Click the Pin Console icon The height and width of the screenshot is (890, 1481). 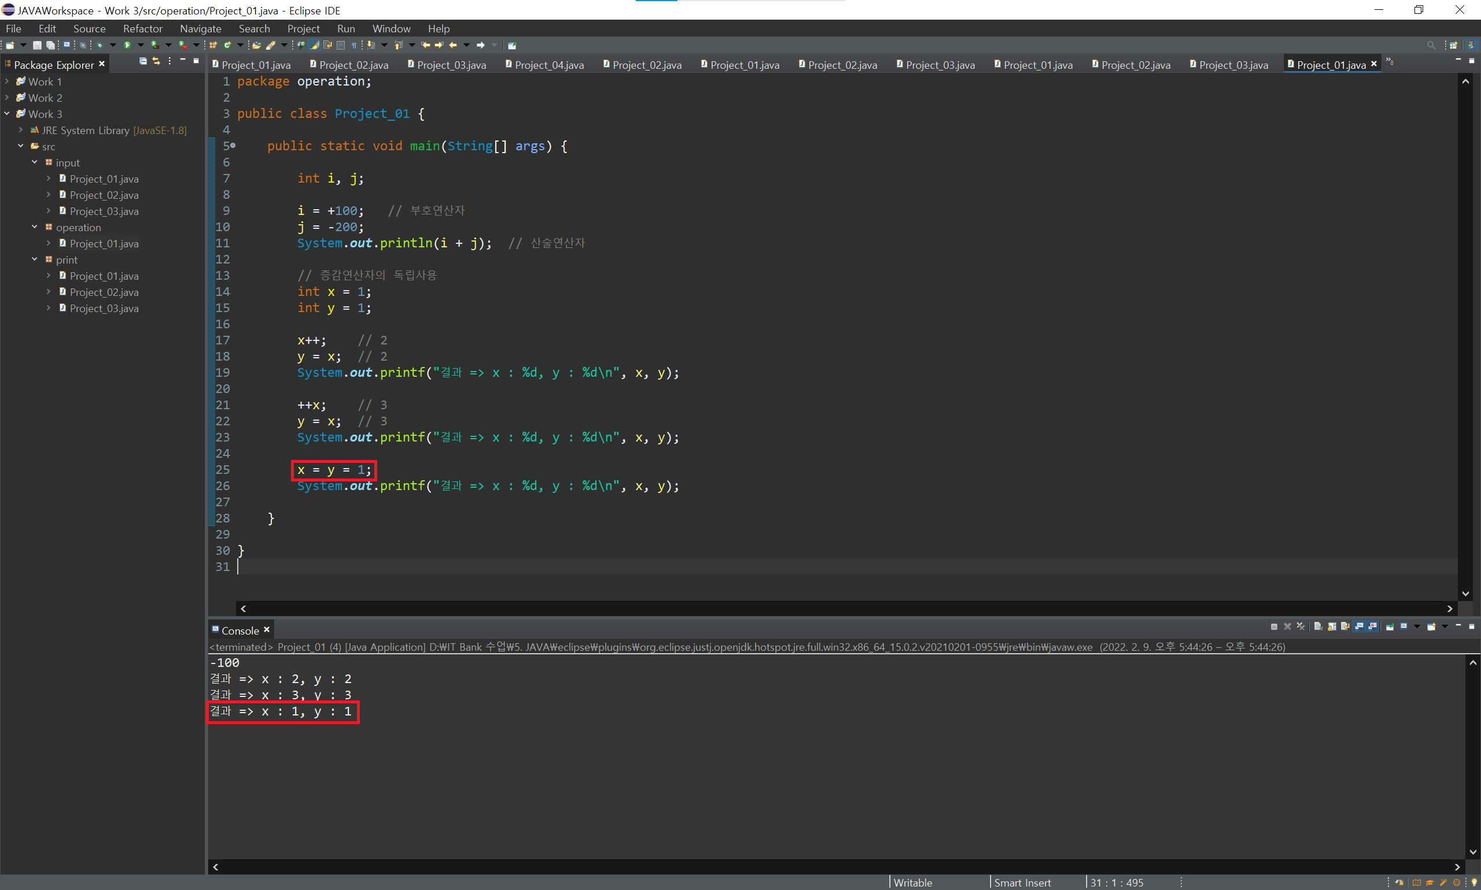[1390, 626]
